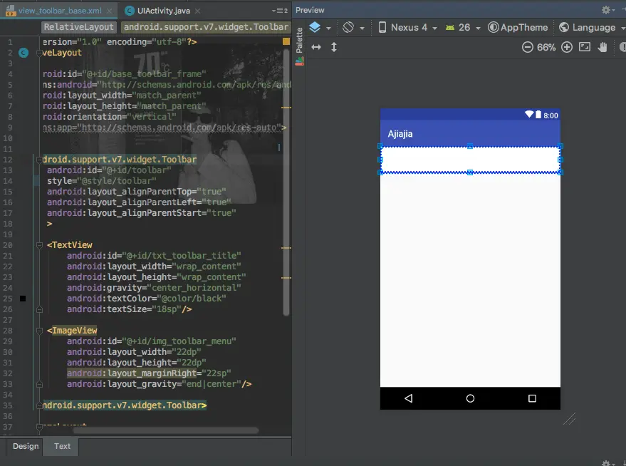Switch to the Design tab
The width and height of the screenshot is (626, 466).
coord(26,446)
